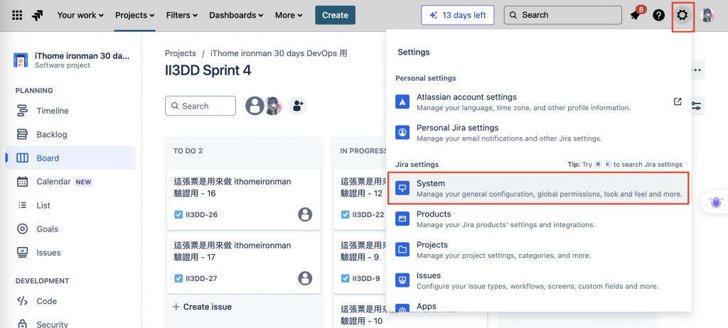
Task: Open issue link II3DD-27
Action: click(201, 279)
